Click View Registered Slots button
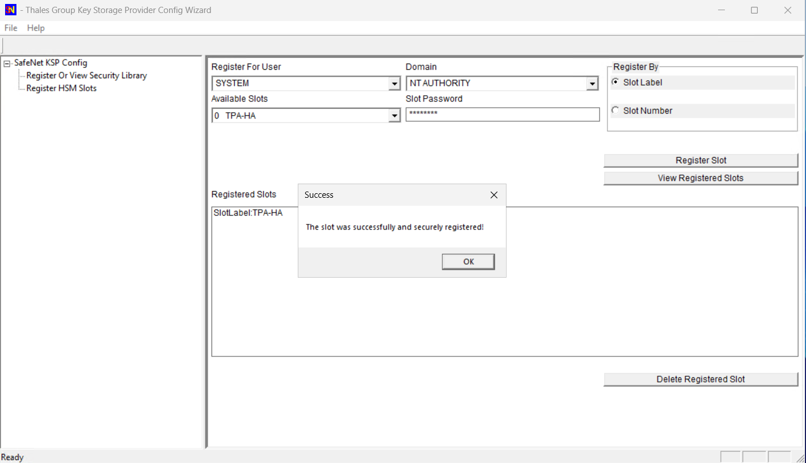806x463 pixels. pos(701,178)
